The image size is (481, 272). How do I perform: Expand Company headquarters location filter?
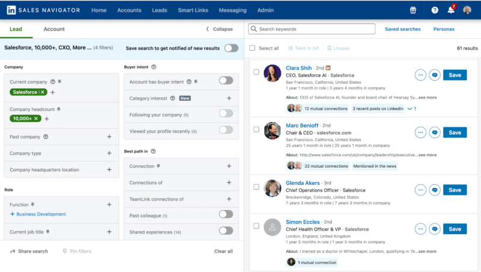click(109, 169)
